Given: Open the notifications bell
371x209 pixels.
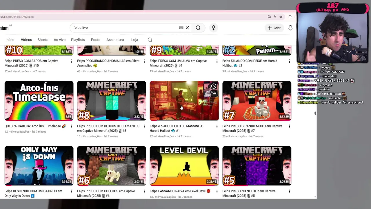Looking at the screenshot, I should [290, 28].
